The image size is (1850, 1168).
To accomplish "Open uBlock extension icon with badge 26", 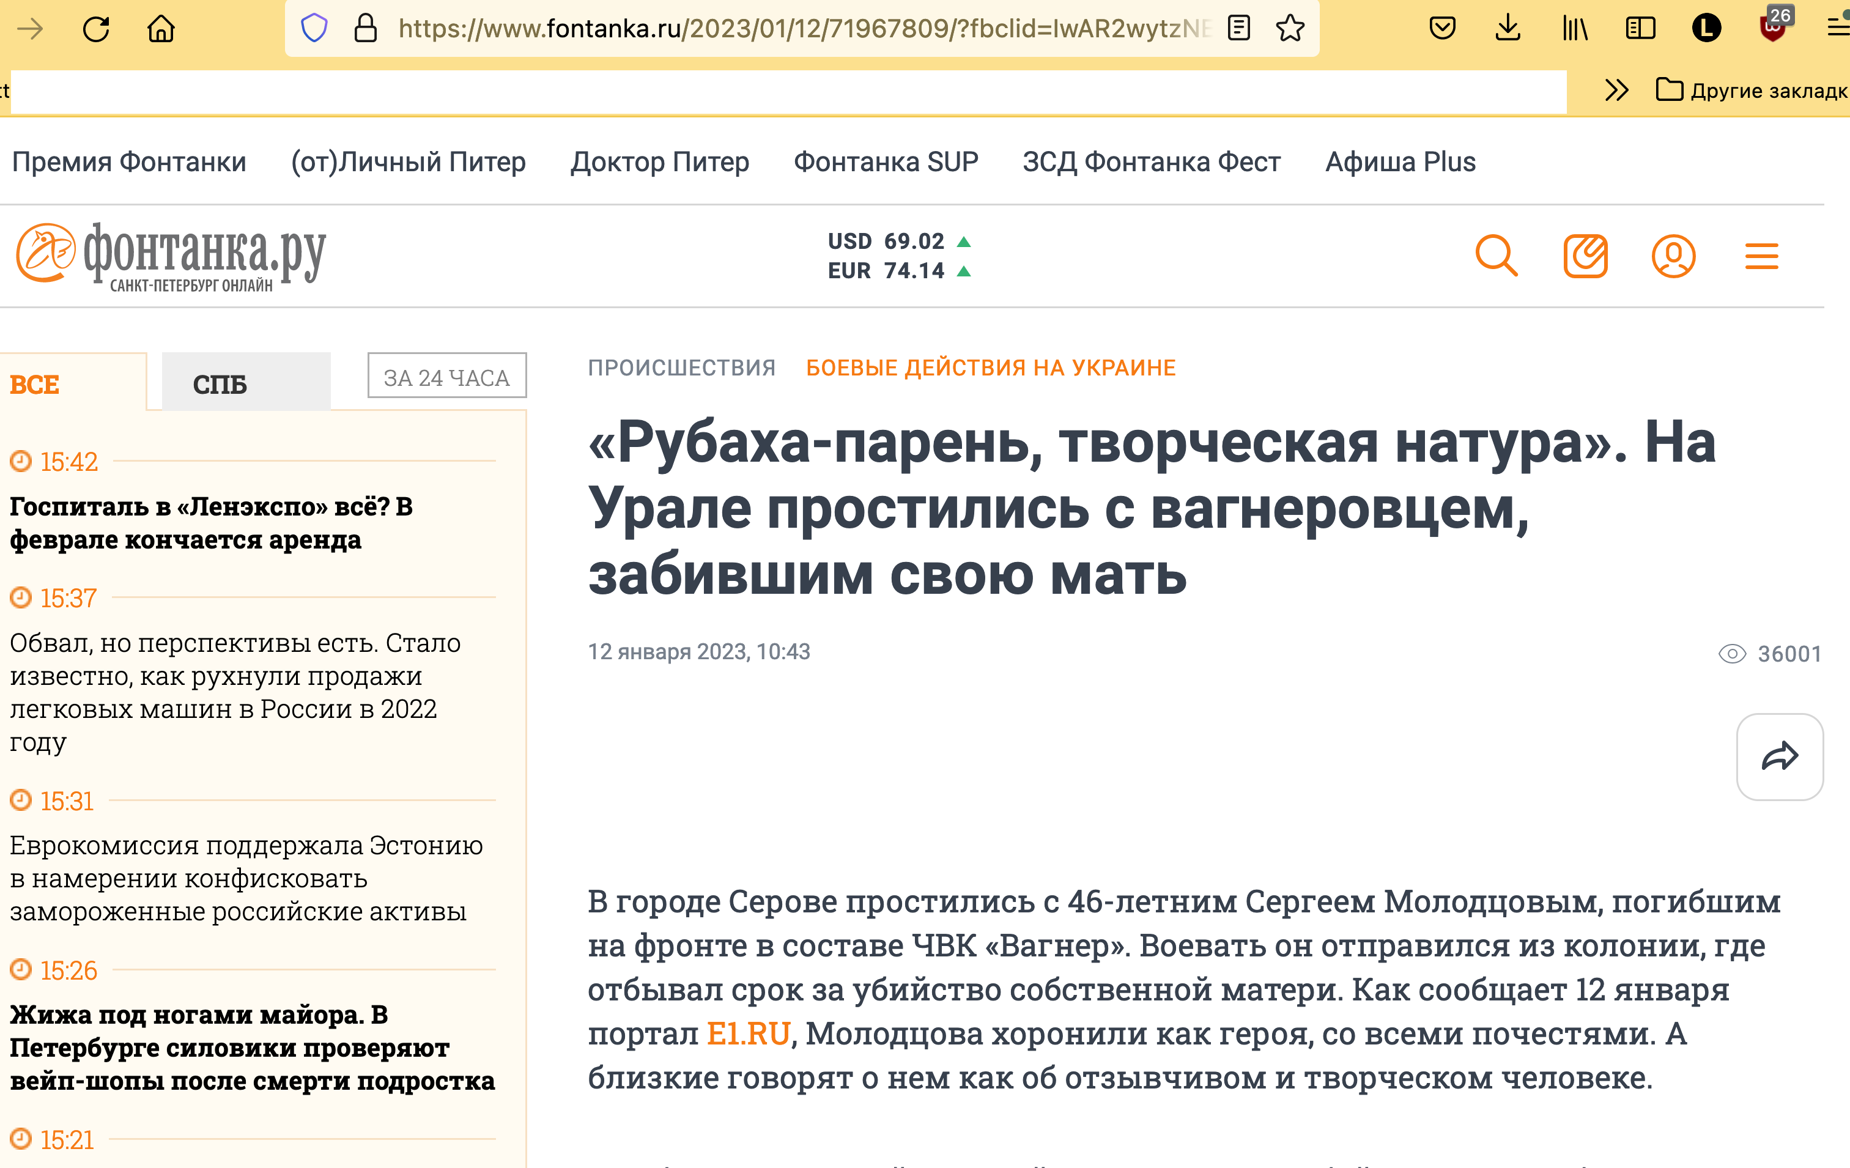I will (x=1774, y=26).
